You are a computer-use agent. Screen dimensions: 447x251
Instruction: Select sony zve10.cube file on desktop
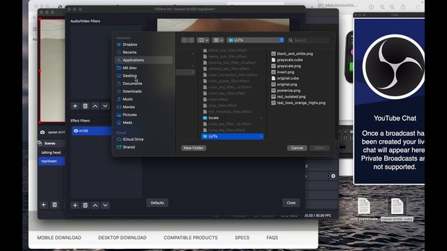(364, 209)
